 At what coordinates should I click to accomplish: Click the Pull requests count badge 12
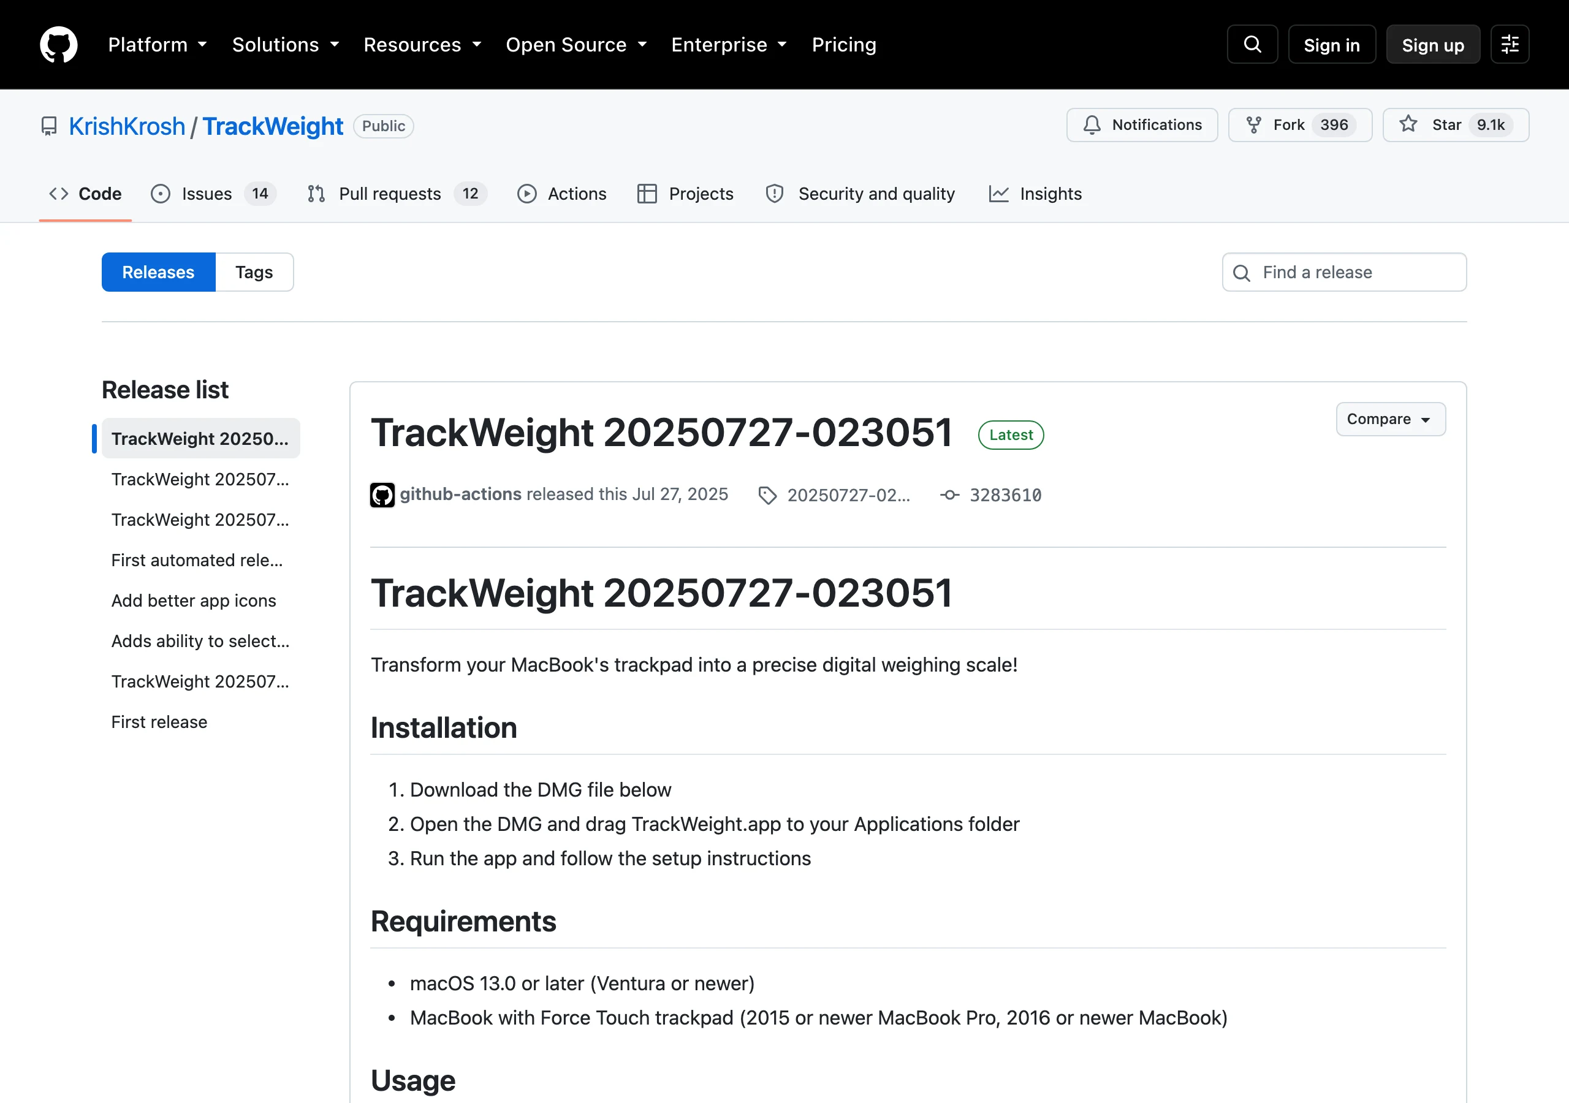pos(470,194)
